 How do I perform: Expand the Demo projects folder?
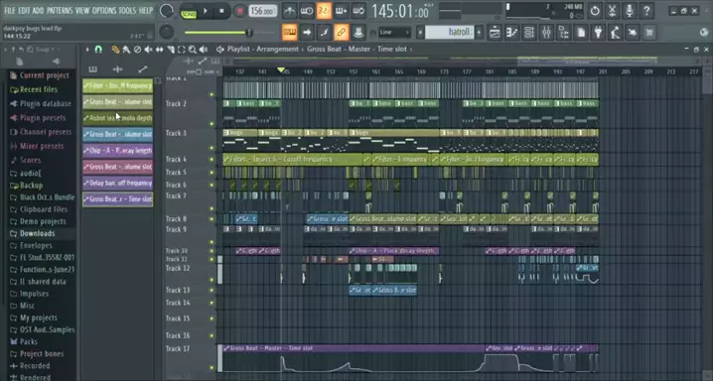tap(38, 221)
